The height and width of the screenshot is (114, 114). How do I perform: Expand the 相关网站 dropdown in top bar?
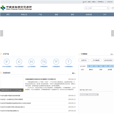click(x=101, y=2)
